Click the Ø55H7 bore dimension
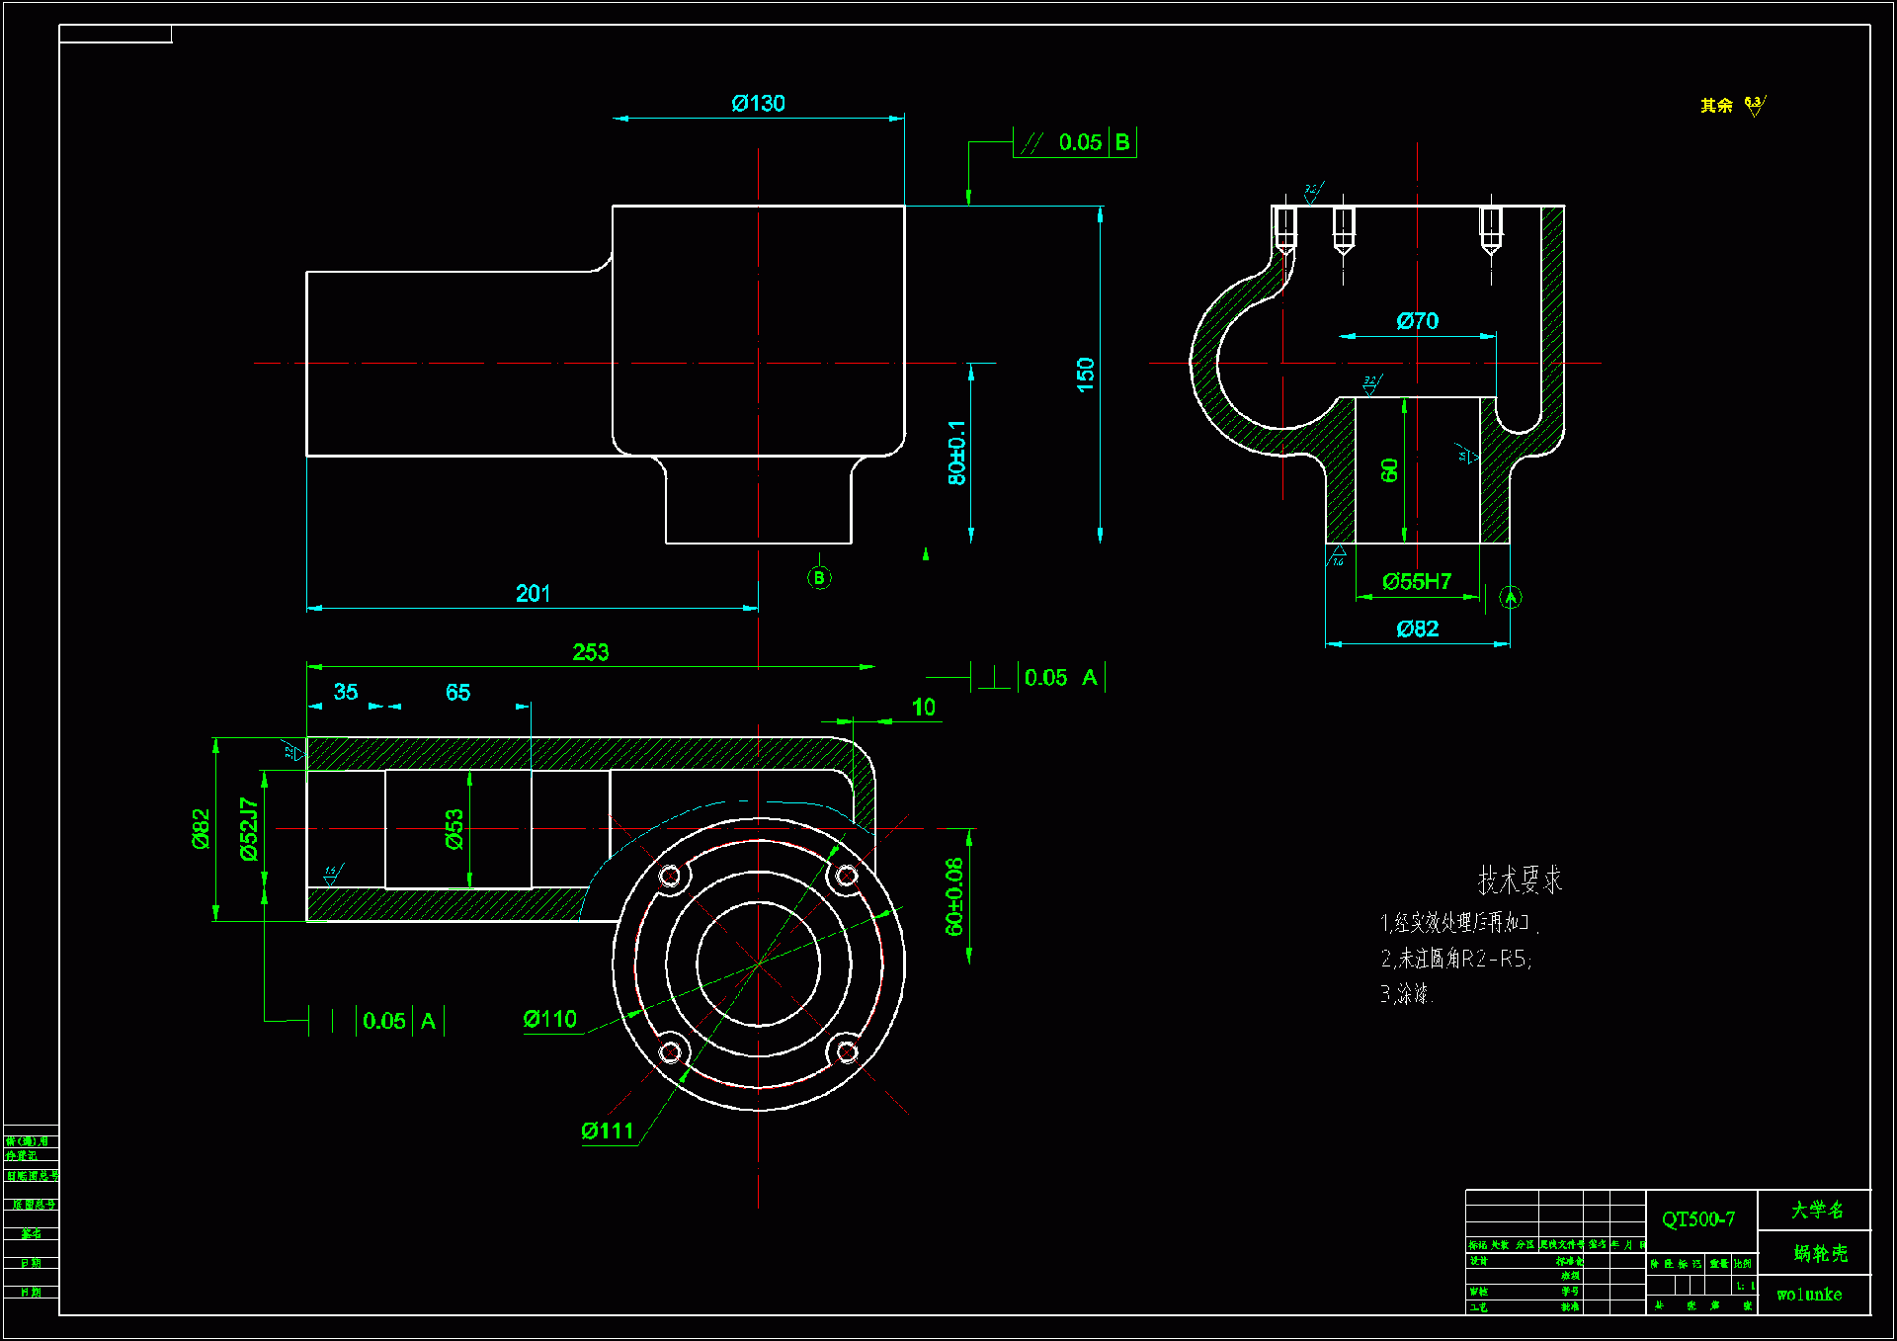Image resolution: width=1897 pixels, height=1341 pixels. pyautogui.click(x=1416, y=582)
